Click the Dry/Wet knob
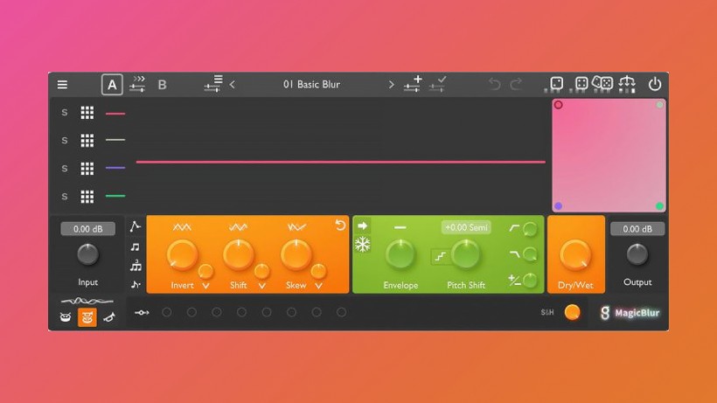 pos(574,254)
